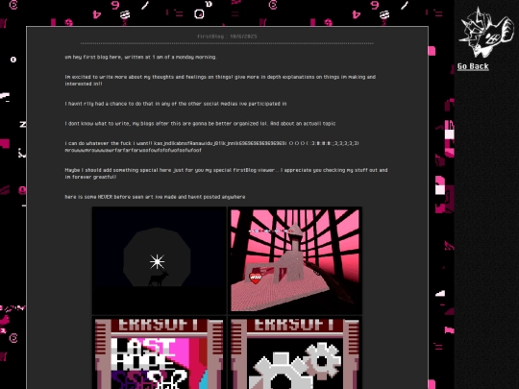This screenshot has height=389, width=519.
Task: Click the paragraph 'Maybe I should add something special'
Action: (x=226, y=173)
